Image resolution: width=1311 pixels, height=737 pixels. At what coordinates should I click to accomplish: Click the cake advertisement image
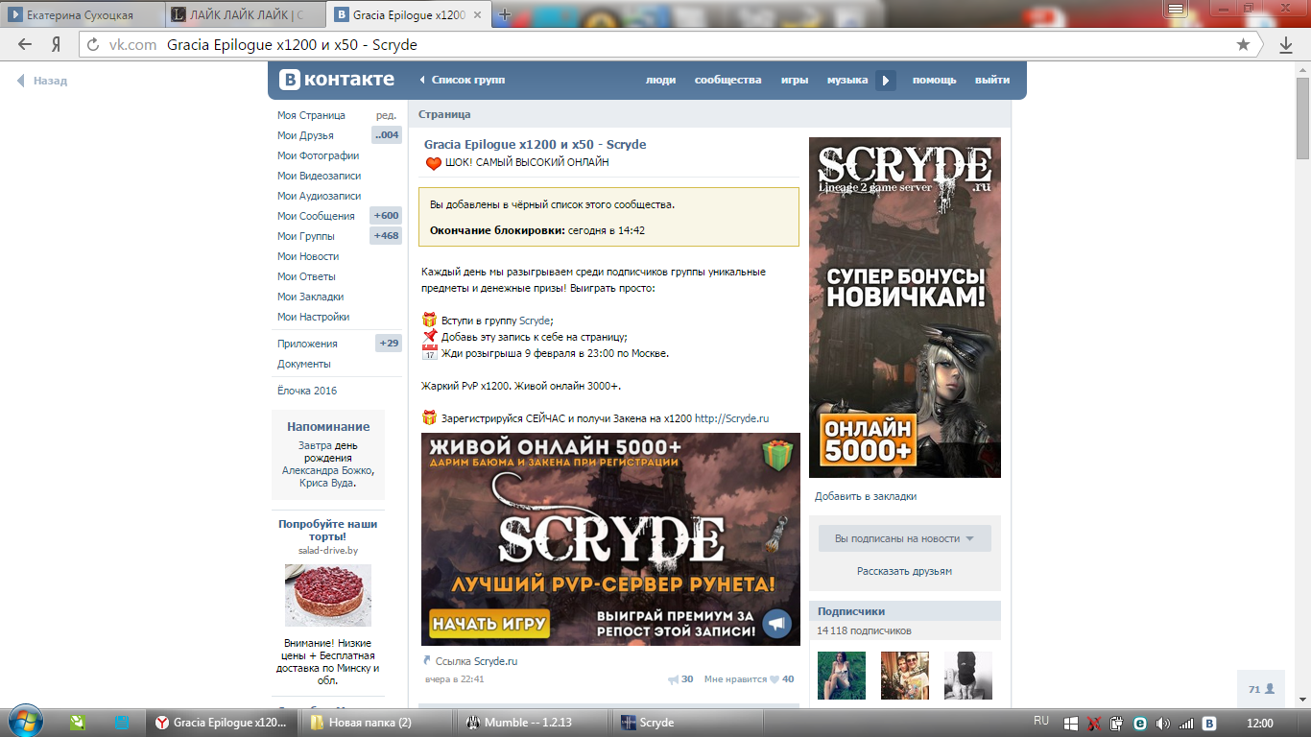[328, 595]
